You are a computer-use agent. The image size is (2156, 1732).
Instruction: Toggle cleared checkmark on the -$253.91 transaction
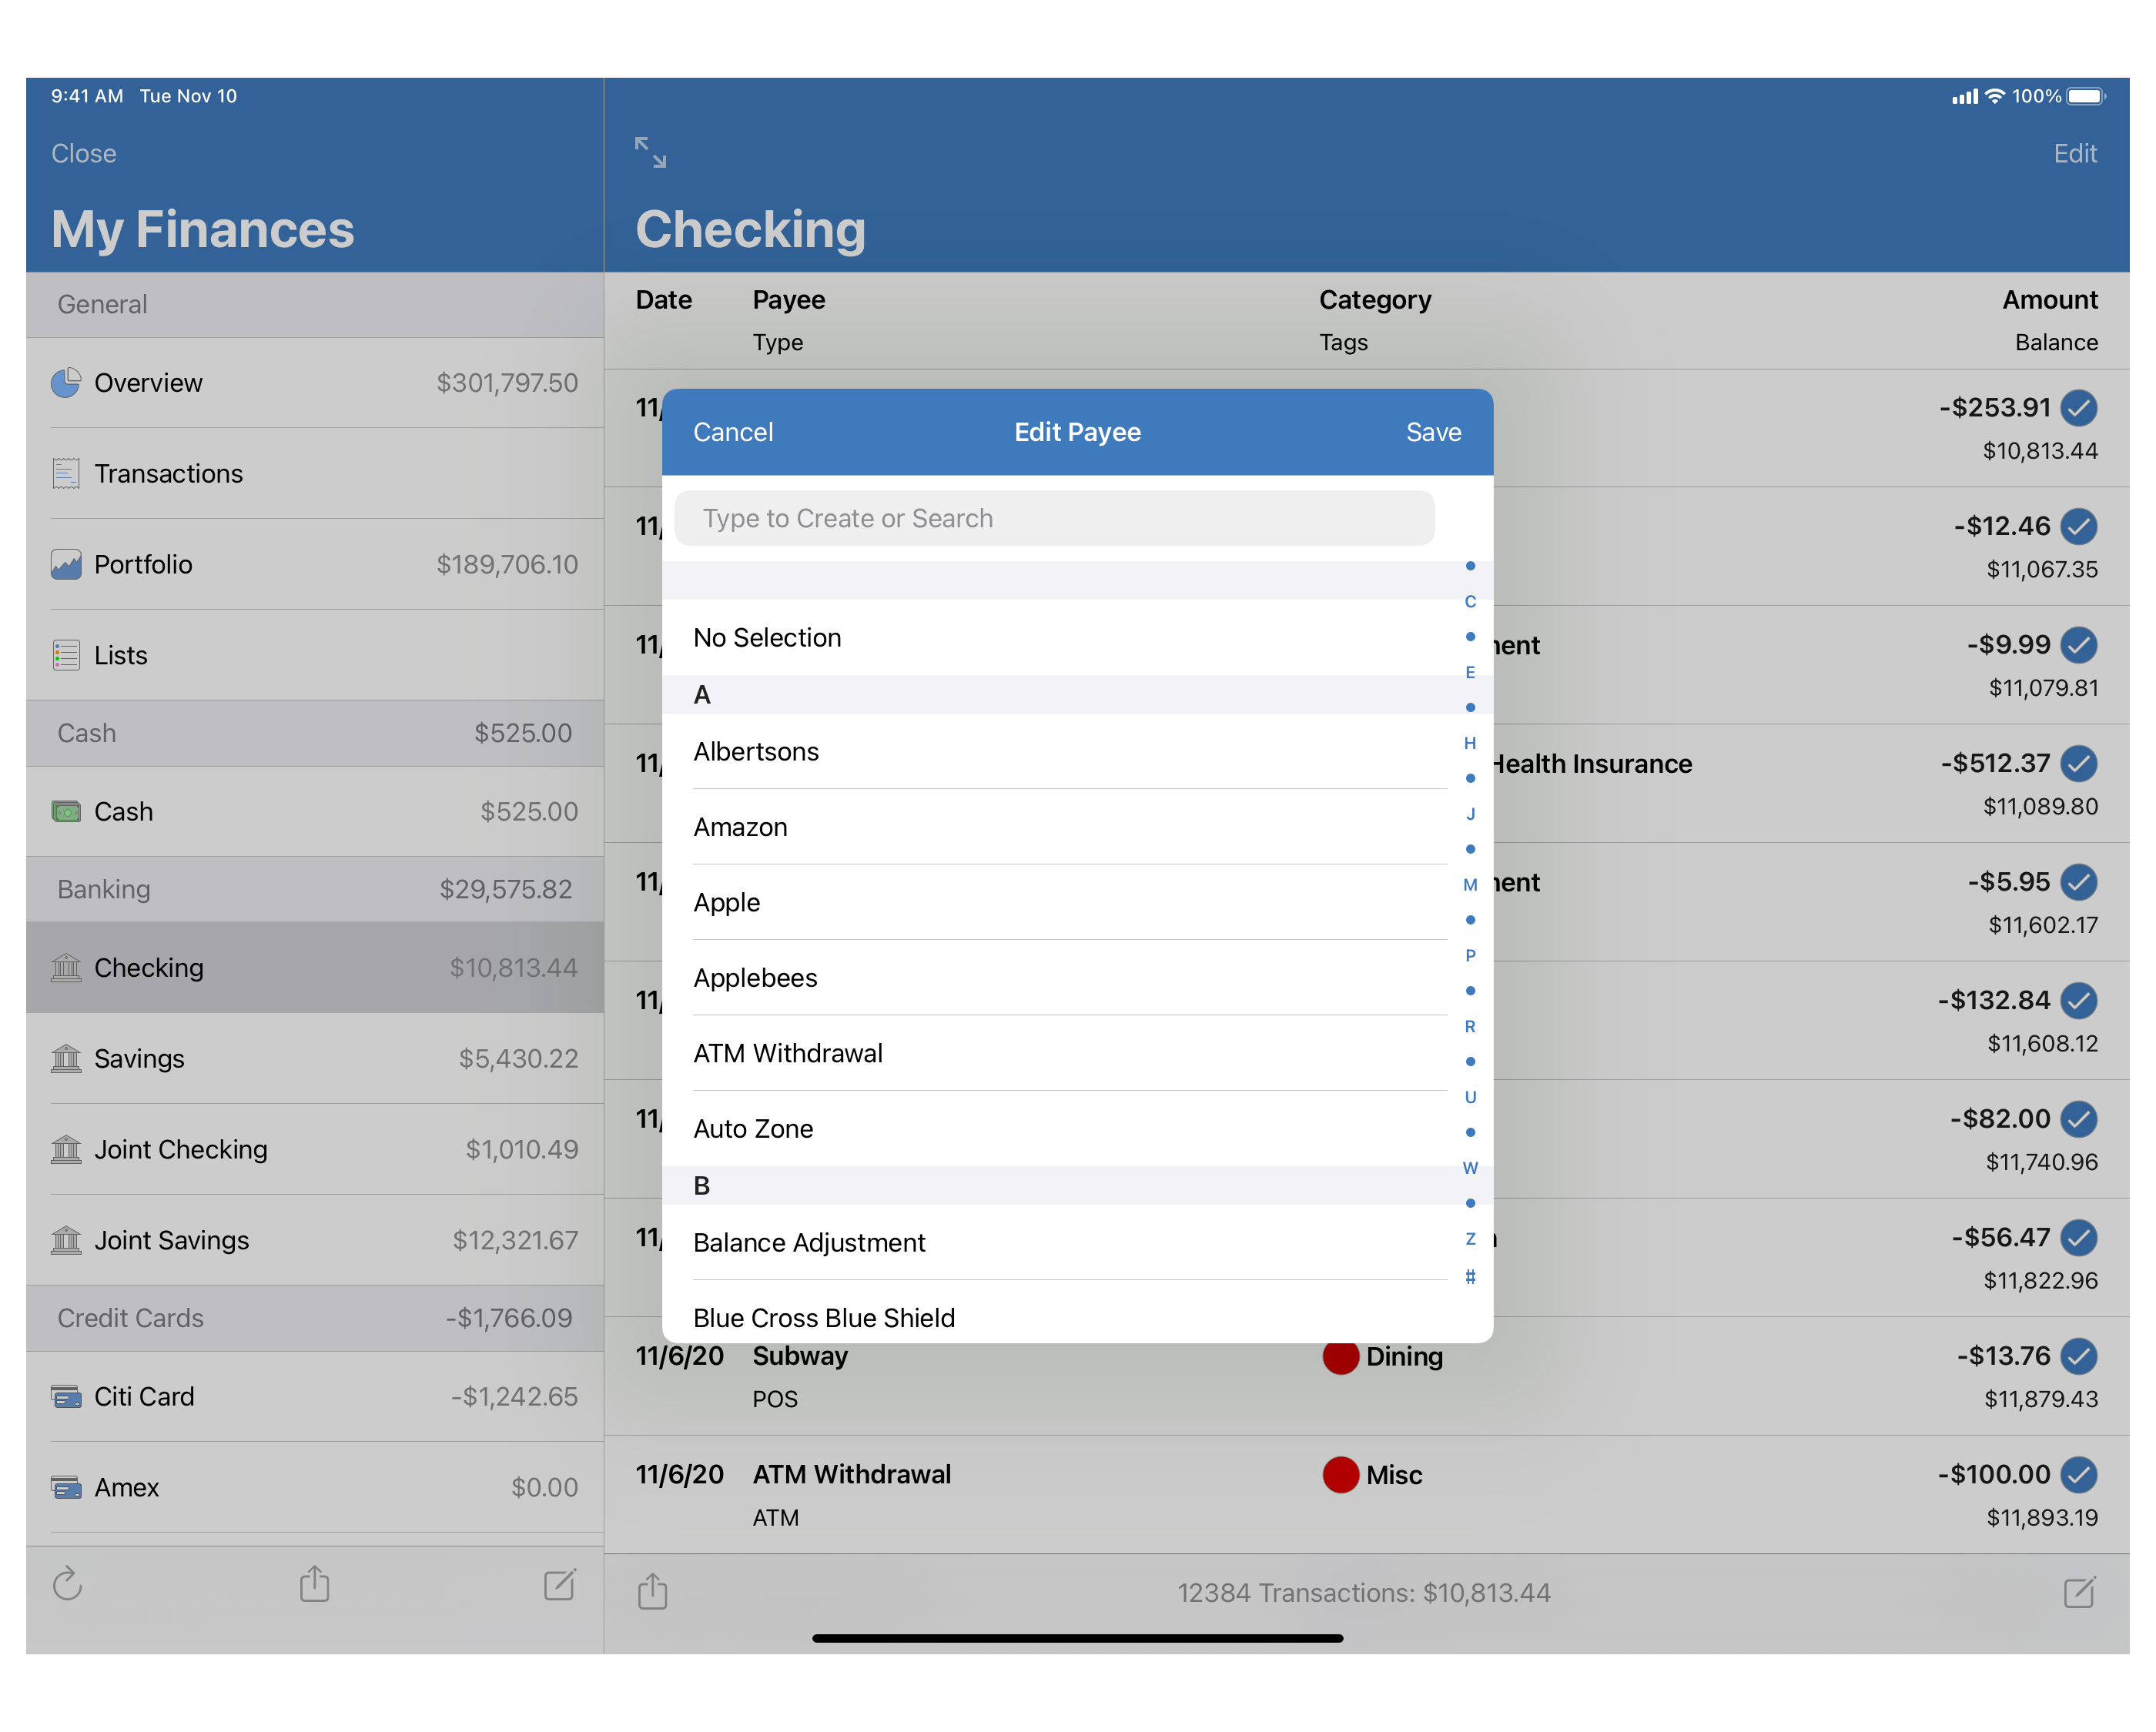pos(2080,408)
